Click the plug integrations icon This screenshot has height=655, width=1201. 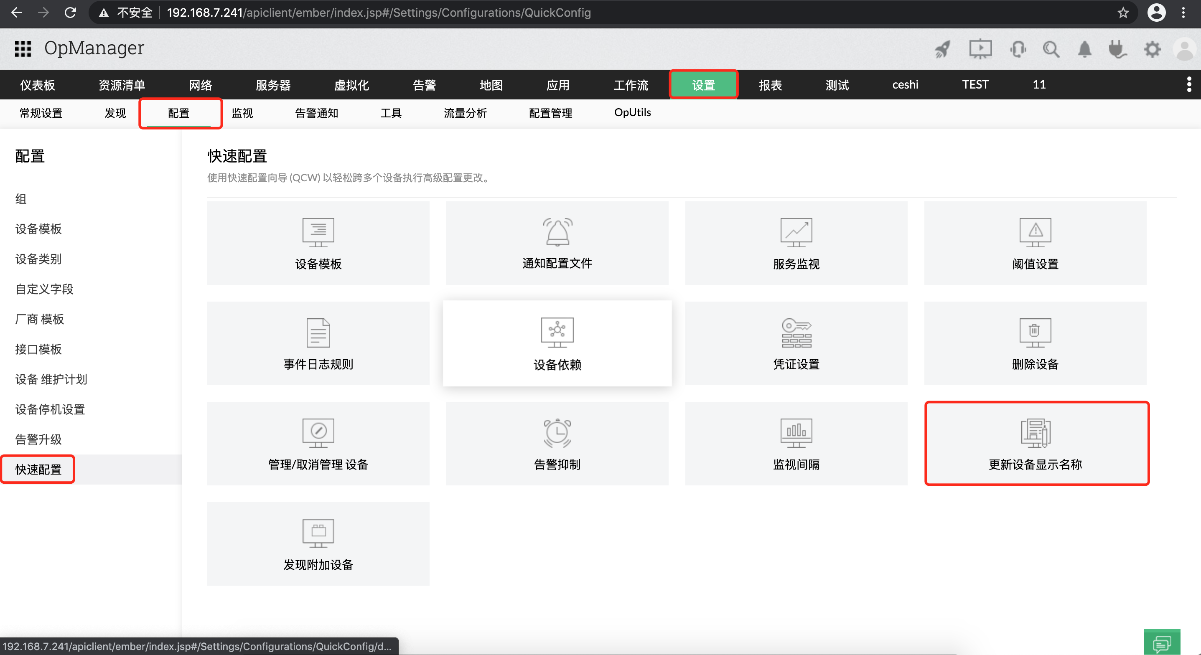[1117, 49]
